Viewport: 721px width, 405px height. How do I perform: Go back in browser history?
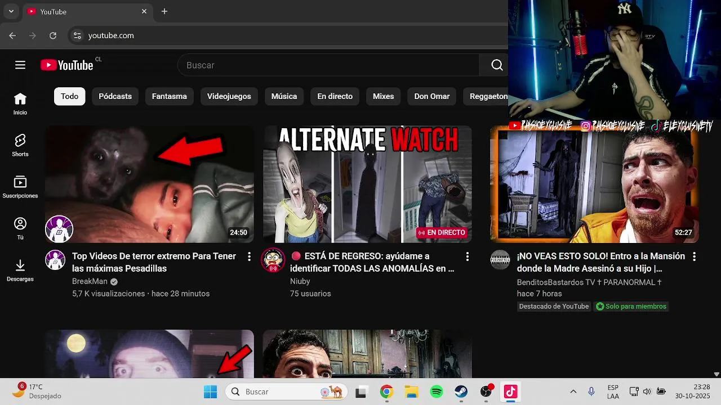(x=12, y=35)
